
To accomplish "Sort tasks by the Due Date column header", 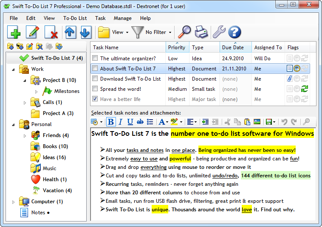I will 233,48.
